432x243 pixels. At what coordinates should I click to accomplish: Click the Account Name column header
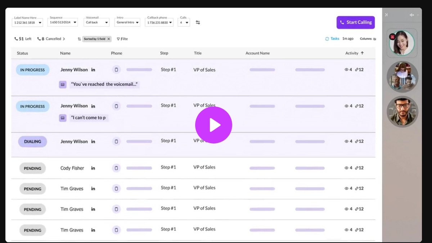tap(257, 53)
